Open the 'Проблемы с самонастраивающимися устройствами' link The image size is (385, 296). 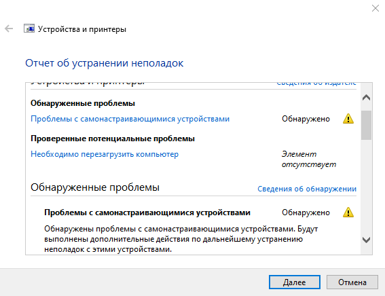(x=130, y=119)
